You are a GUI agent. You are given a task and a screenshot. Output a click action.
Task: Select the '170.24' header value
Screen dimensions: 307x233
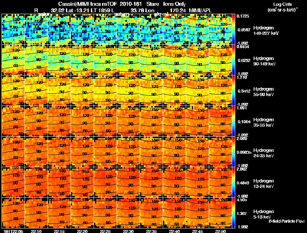pos(178,10)
